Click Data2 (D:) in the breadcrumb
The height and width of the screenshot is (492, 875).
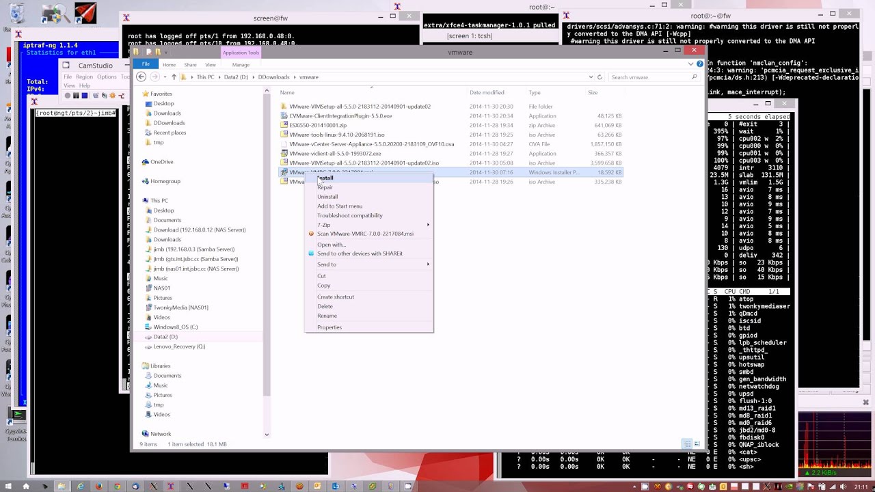[237, 77]
